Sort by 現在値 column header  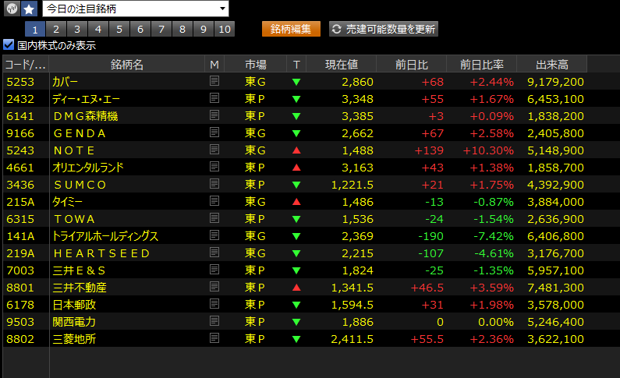tap(342, 65)
